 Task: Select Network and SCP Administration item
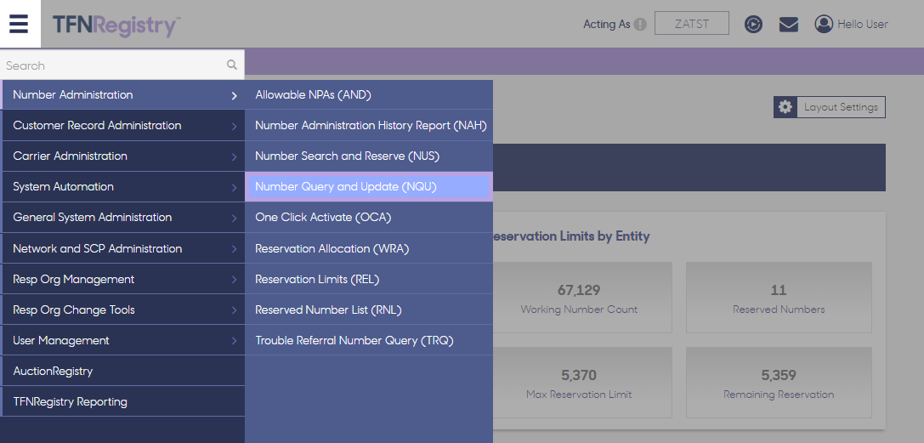click(x=123, y=248)
